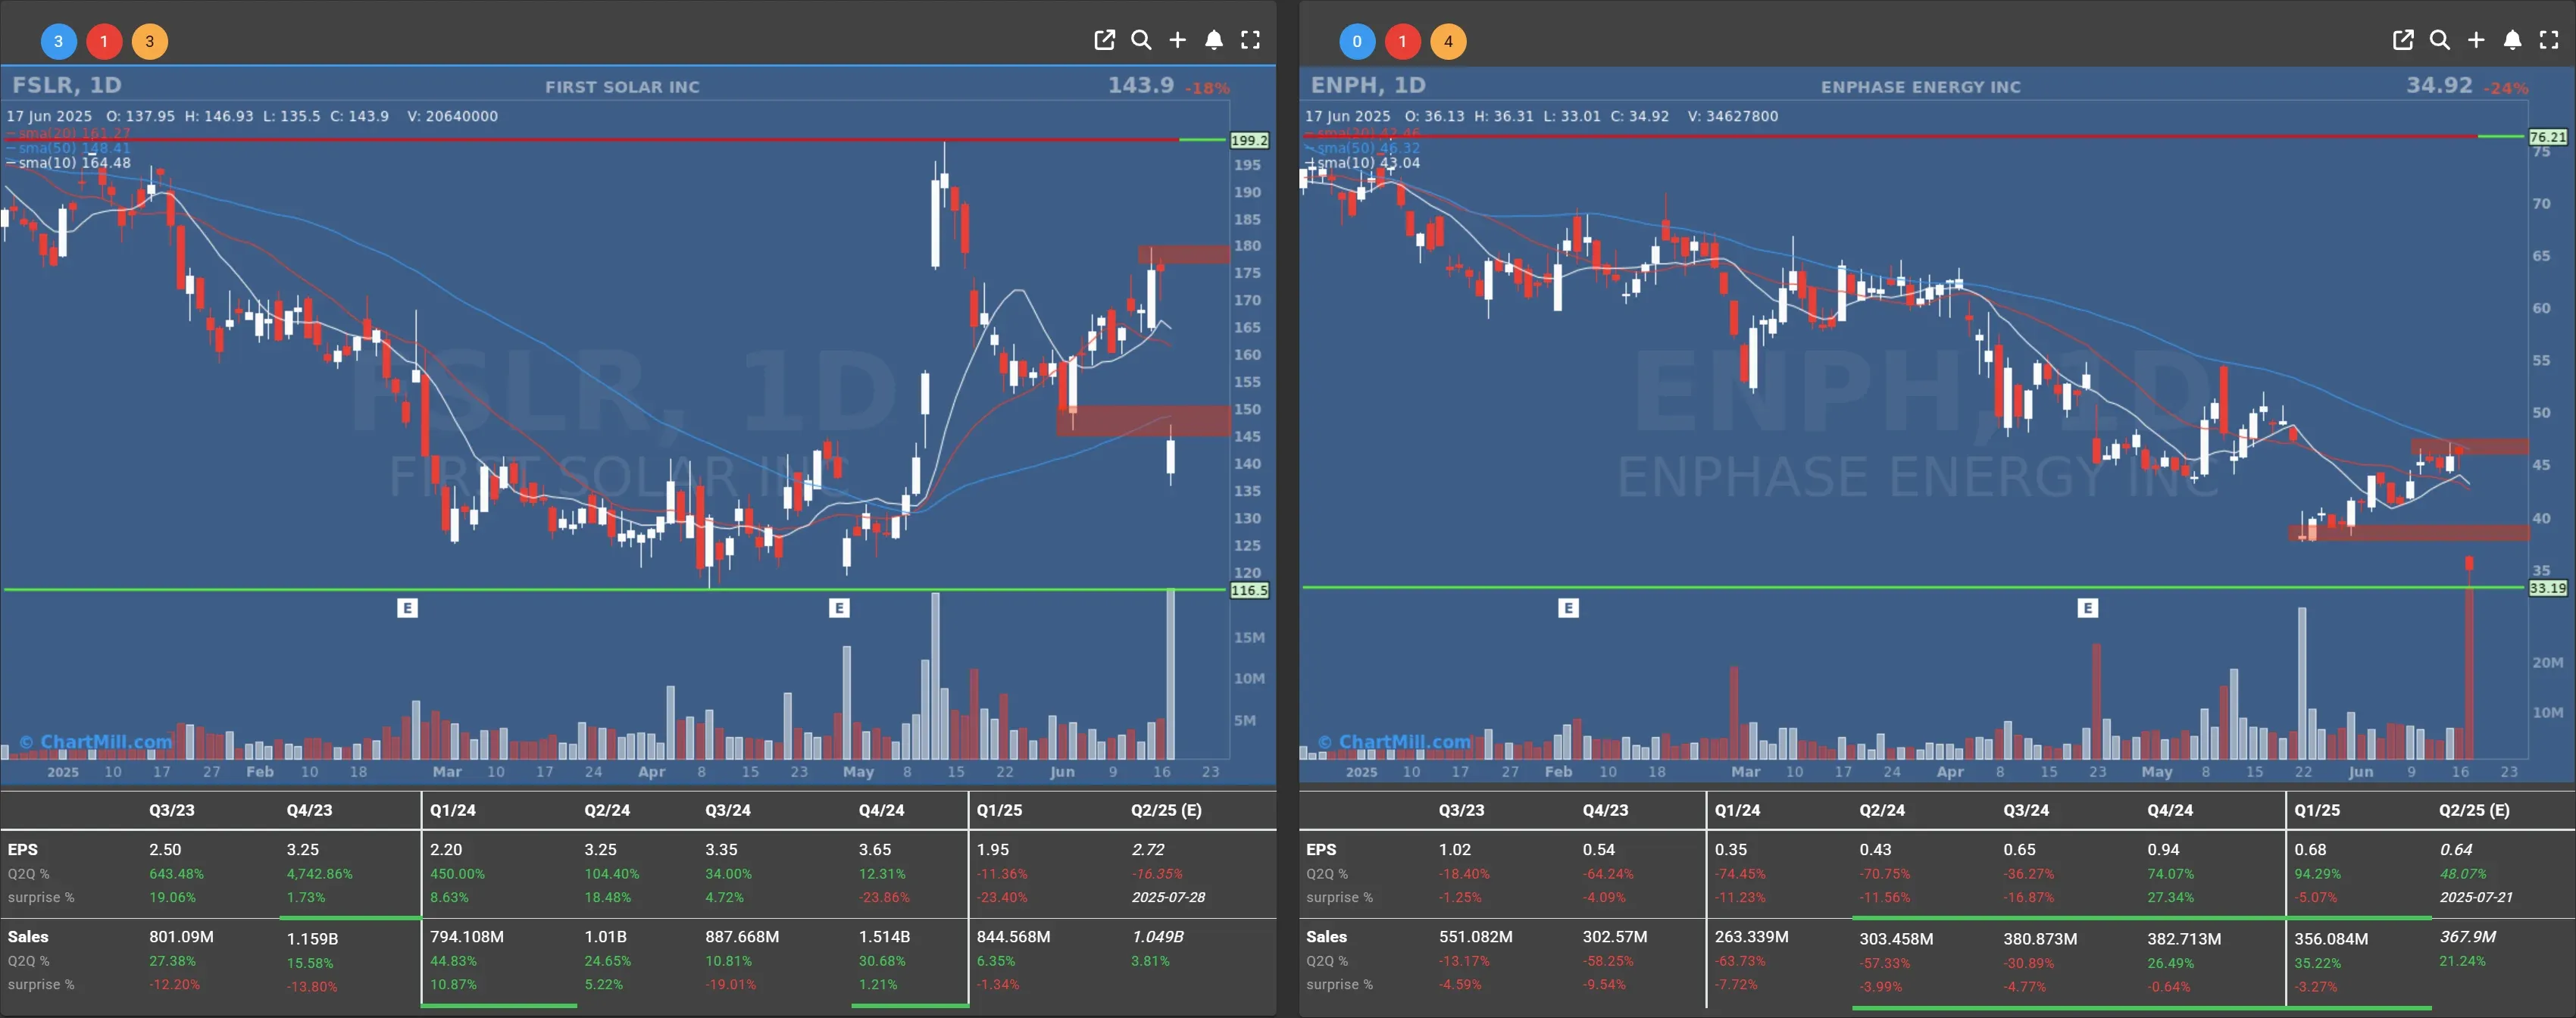
Task: Click the February earnings E marker on ENPH
Action: [x=1568, y=608]
